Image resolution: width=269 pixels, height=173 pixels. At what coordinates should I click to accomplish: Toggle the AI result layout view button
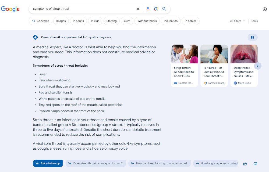pyautogui.click(x=253, y=37)
